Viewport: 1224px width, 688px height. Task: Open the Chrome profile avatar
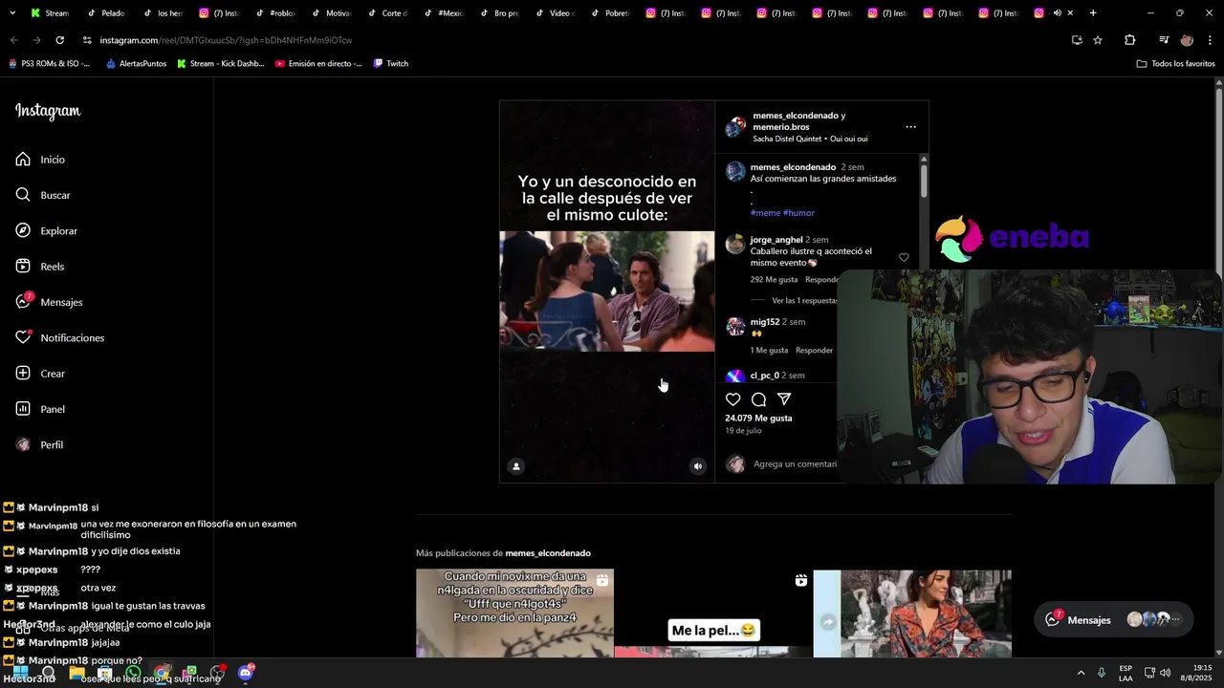click(1187, 40)
